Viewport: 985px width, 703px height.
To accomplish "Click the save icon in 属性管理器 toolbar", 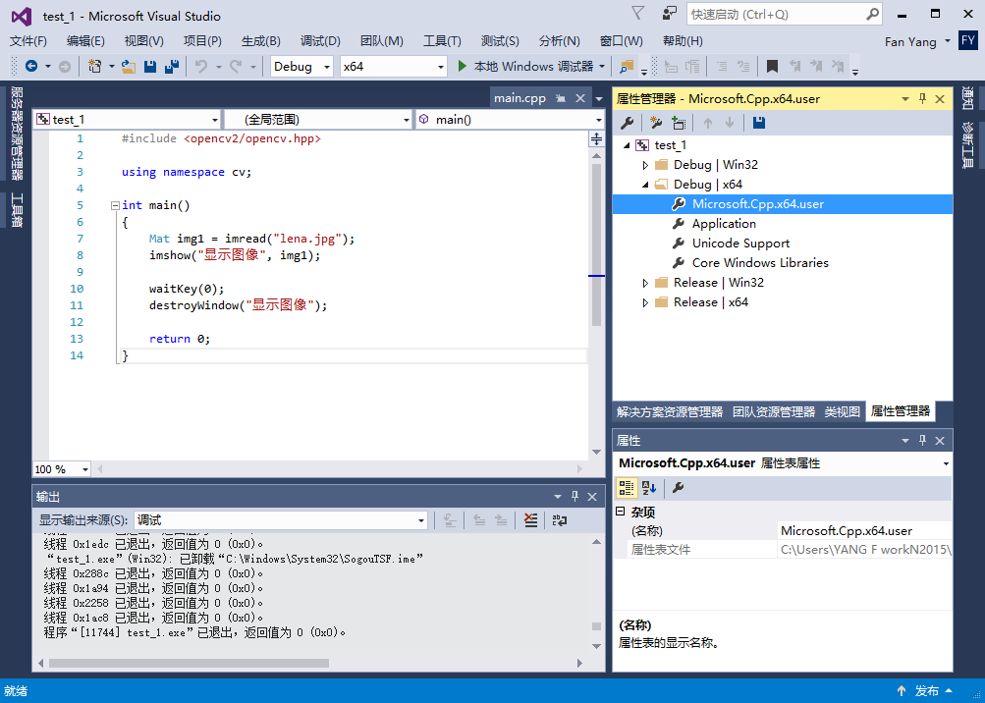I will (x=758, y=123).
